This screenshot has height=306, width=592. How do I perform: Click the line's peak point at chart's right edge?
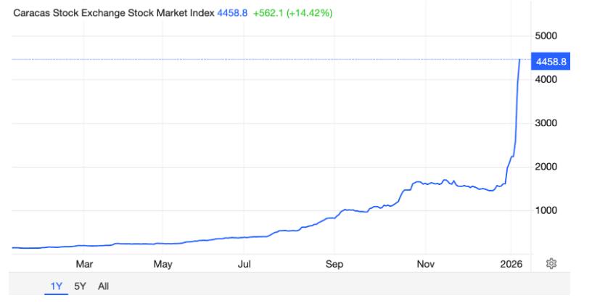(520, 59)
